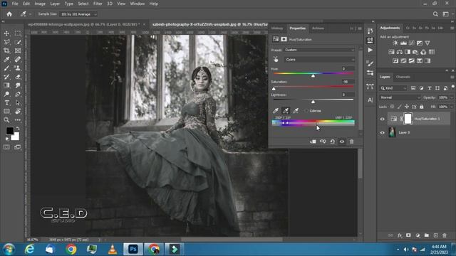Open the Layer menu
Screen dimensions: 456x256
tap(55, 4)
